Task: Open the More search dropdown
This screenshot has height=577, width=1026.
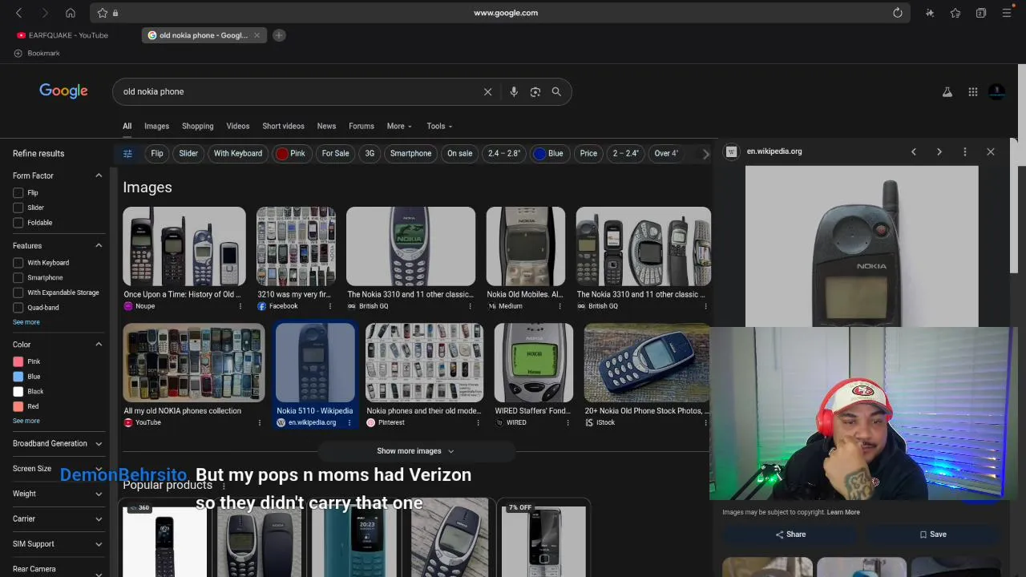Action: [399, 126]
